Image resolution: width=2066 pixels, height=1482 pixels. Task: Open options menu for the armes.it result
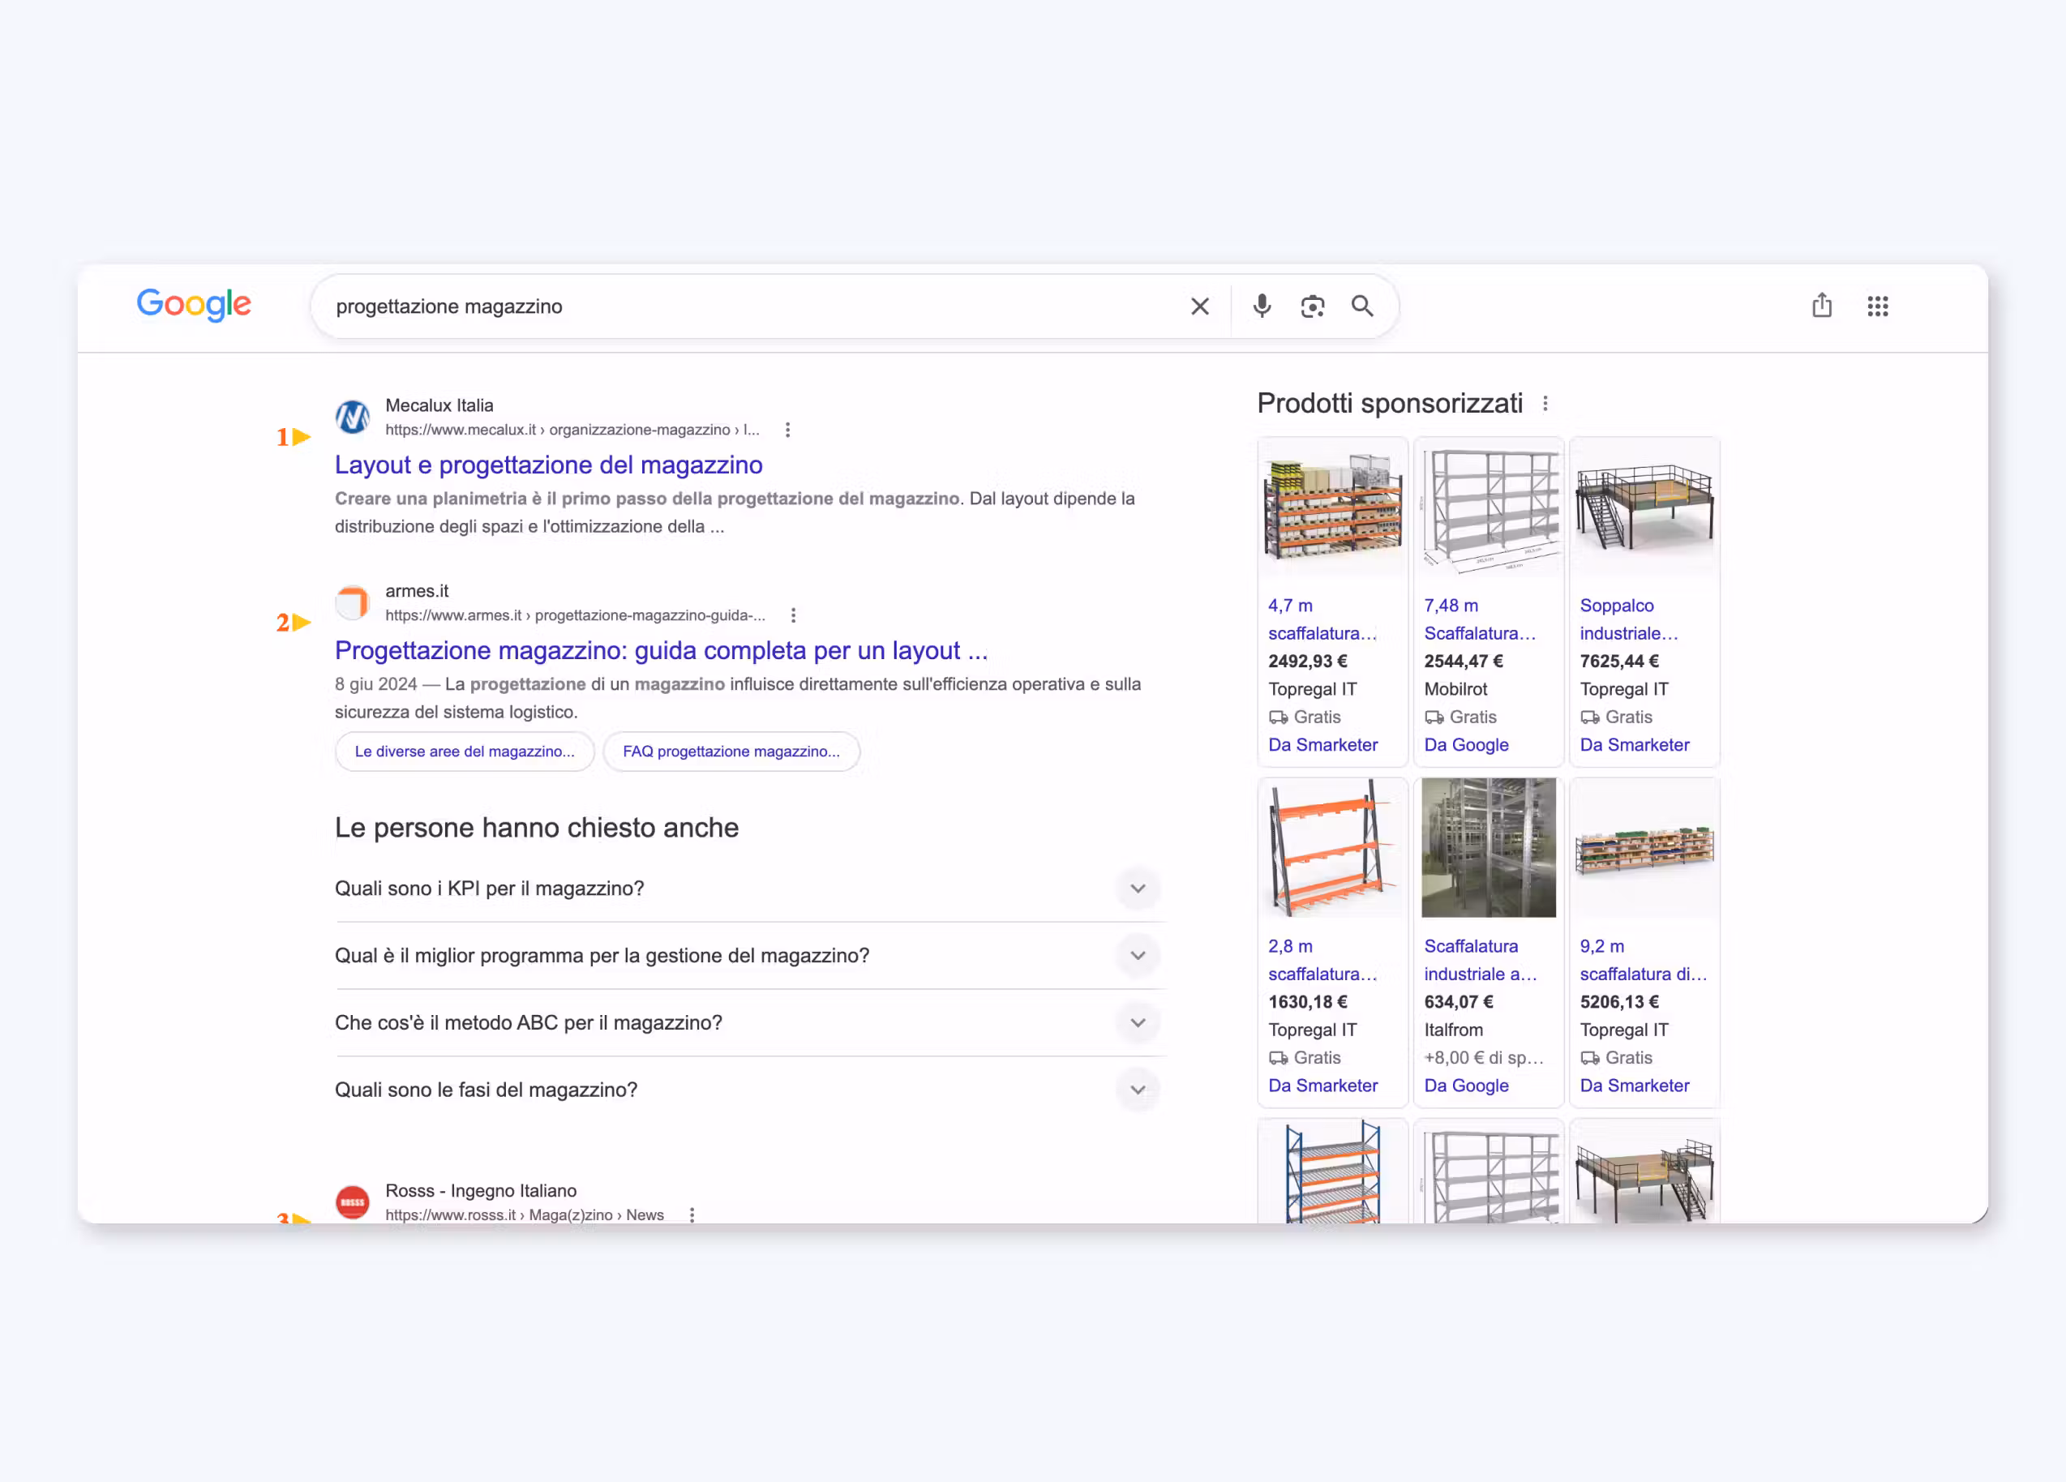point(794,616)
